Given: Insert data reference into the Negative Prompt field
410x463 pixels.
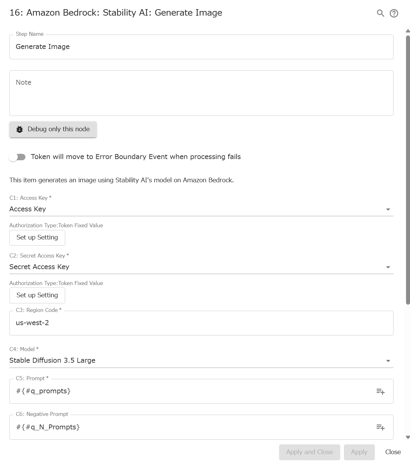Looking at the screenshot, I should pyautogui.click(x=381, y=427).
